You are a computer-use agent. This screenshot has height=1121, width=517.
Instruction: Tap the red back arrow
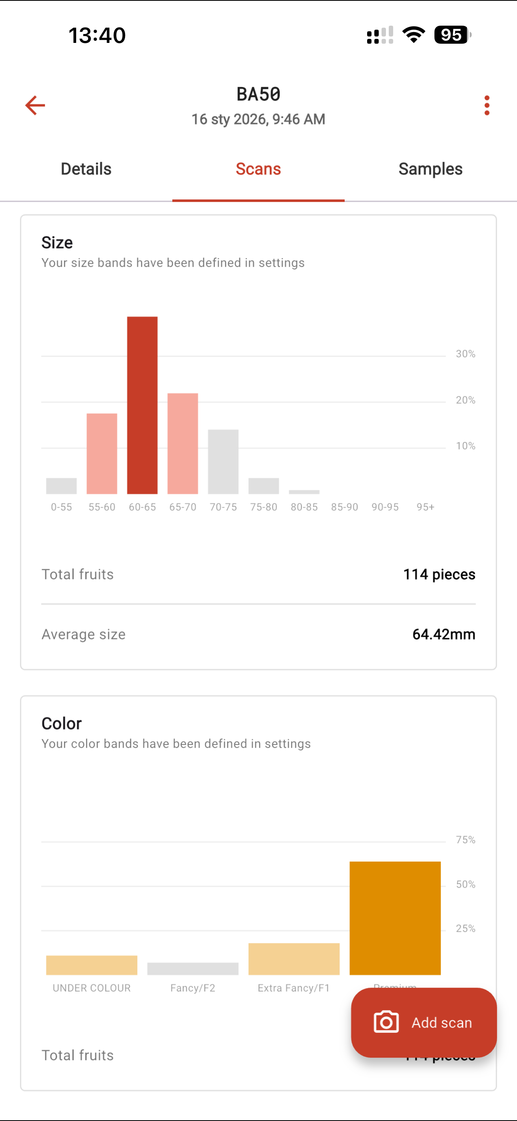click(35, 105)
